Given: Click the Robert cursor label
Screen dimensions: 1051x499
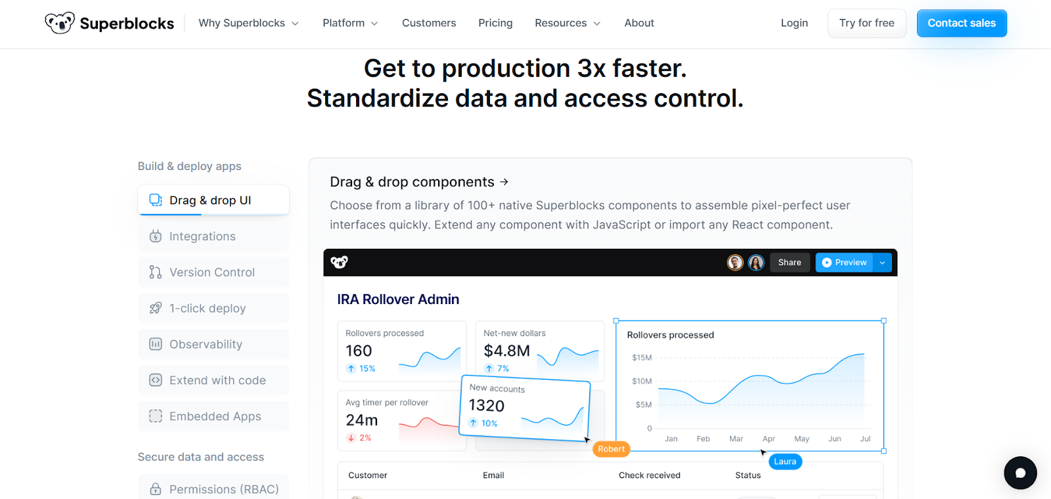Looking at the screenshot, I should (x=612, y=449).
